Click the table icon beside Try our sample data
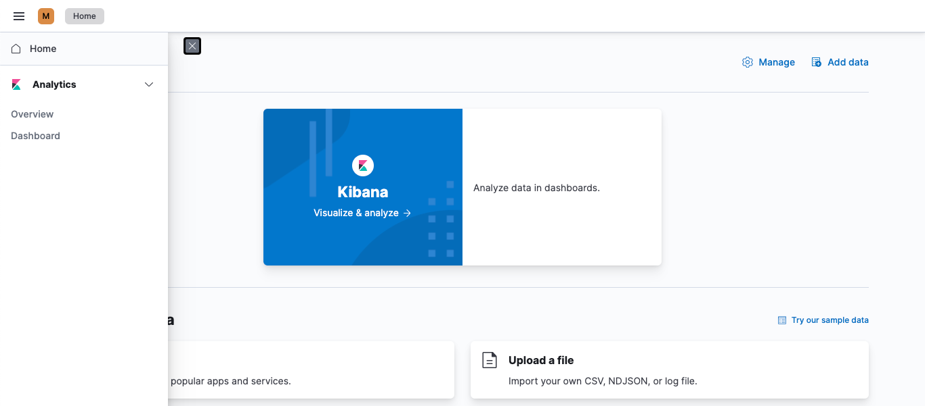 [782, 320]
